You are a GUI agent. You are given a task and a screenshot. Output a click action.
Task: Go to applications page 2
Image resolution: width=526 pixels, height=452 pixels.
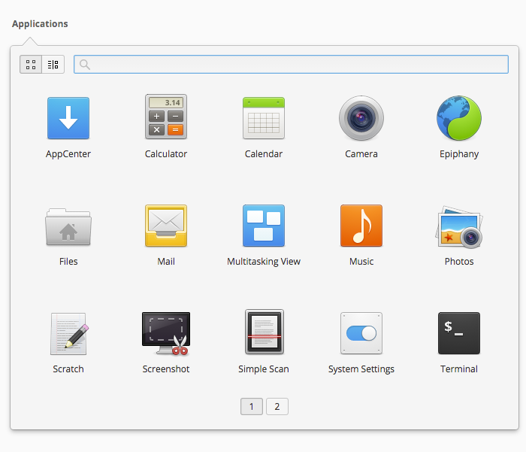(277, 407)
